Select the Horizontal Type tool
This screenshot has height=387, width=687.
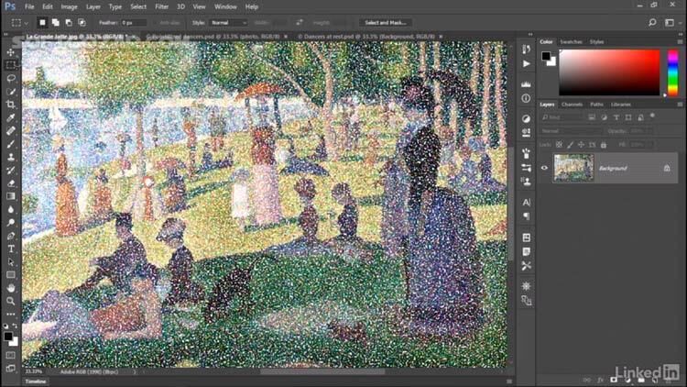pos(11,249)
